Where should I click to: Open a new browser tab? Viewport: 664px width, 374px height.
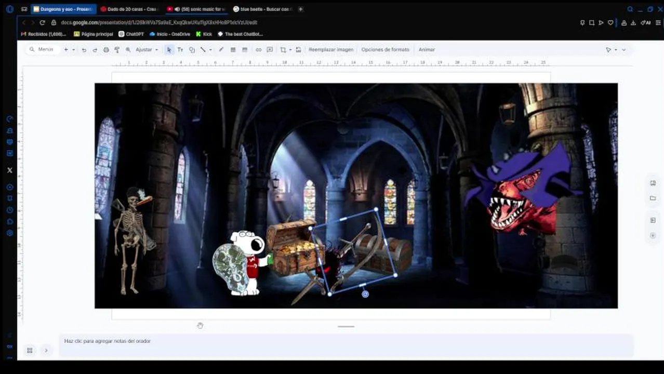(x=300, y=9)
